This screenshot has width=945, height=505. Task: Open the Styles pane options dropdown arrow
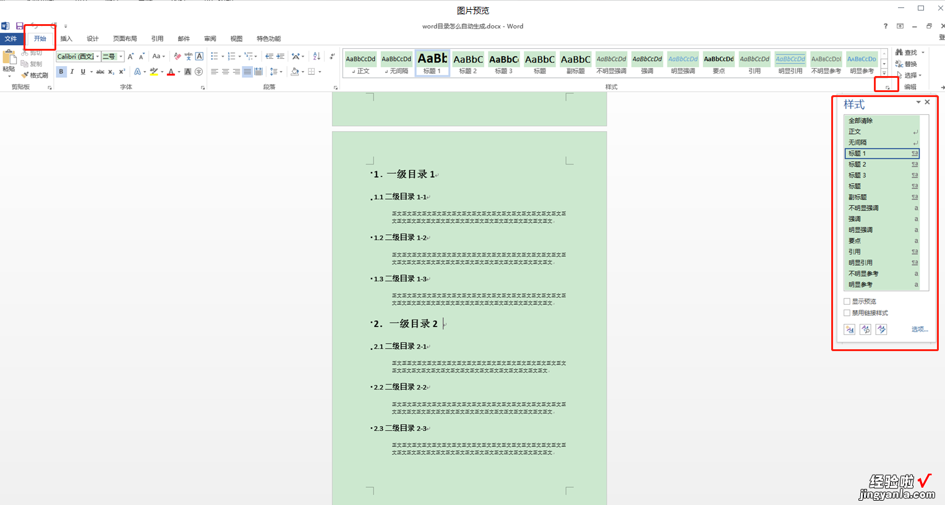point(918,103)
